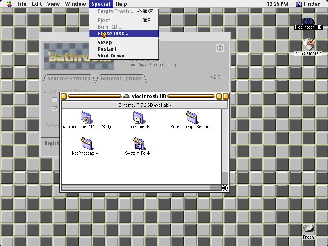Click the 5 items, 7.96 GB available header
The width and height of the screenshot is (328, 246).
click(x=145, y=105)
